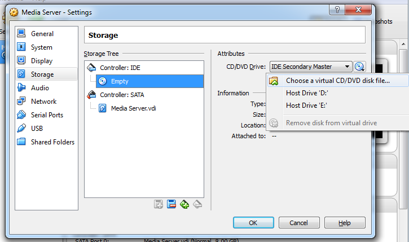The height and width of the screenshot is (242, 409).
Task: Click the Media Server.vdi hard disk icon
Action: (103, 108)
